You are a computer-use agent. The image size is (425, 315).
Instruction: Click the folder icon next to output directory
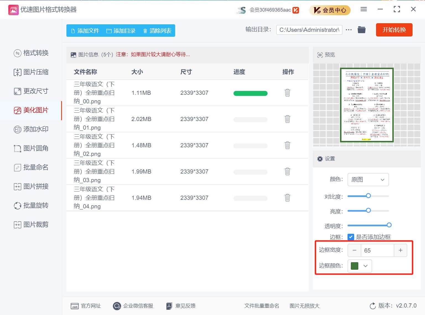click(x=361, y=30)
